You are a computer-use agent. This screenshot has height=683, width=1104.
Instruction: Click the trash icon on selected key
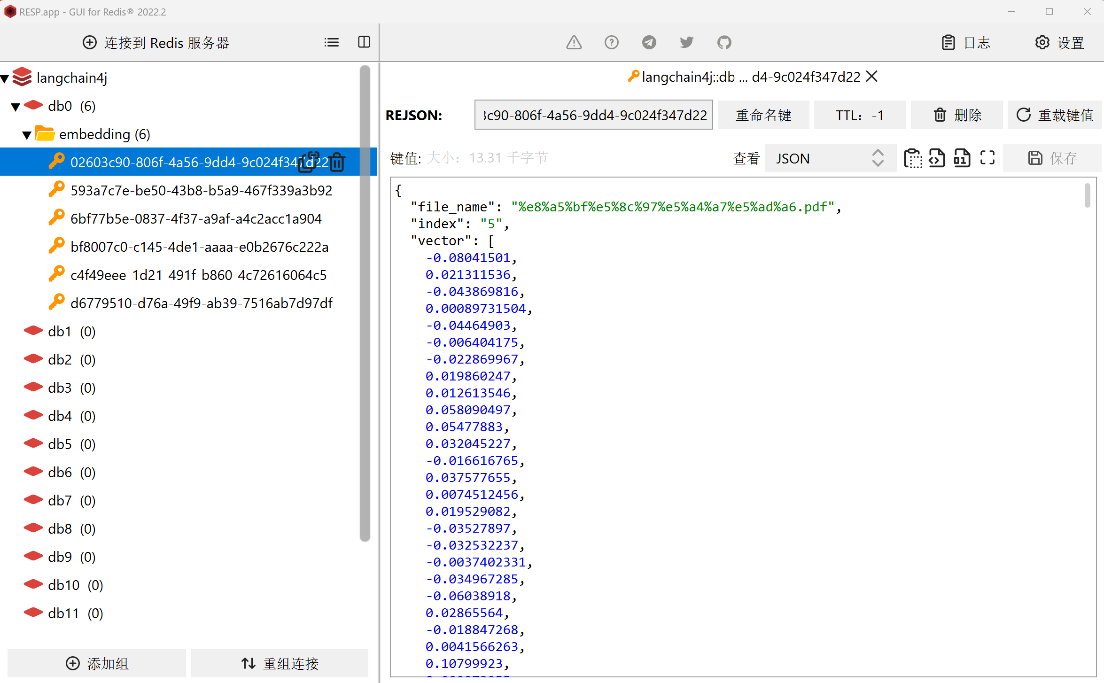coord(337,162)
